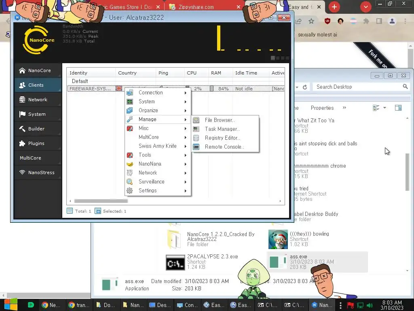Image resolution: width=414 pixels, height=311 pixels.
Task: Open the Network sidebar tab
Action: 38,100
